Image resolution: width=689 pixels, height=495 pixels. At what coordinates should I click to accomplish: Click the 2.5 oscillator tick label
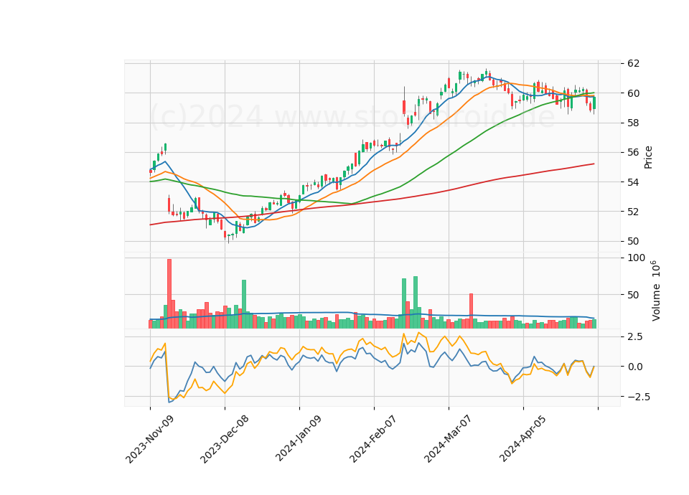tap(635, 337)
